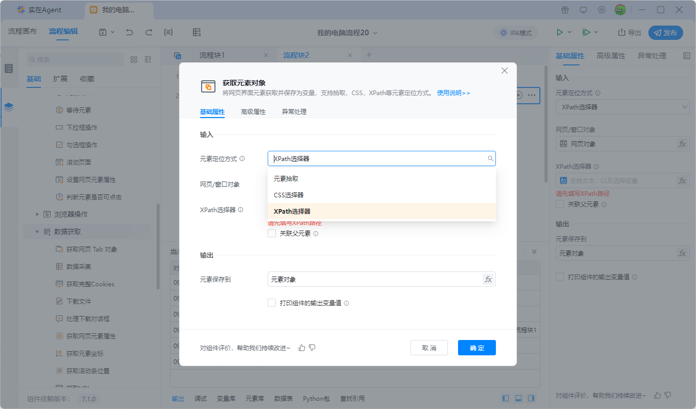Viewport: 696px width, 409px height.
Task: Give thumbs down in dialog footer
Action: coord(312,348)
